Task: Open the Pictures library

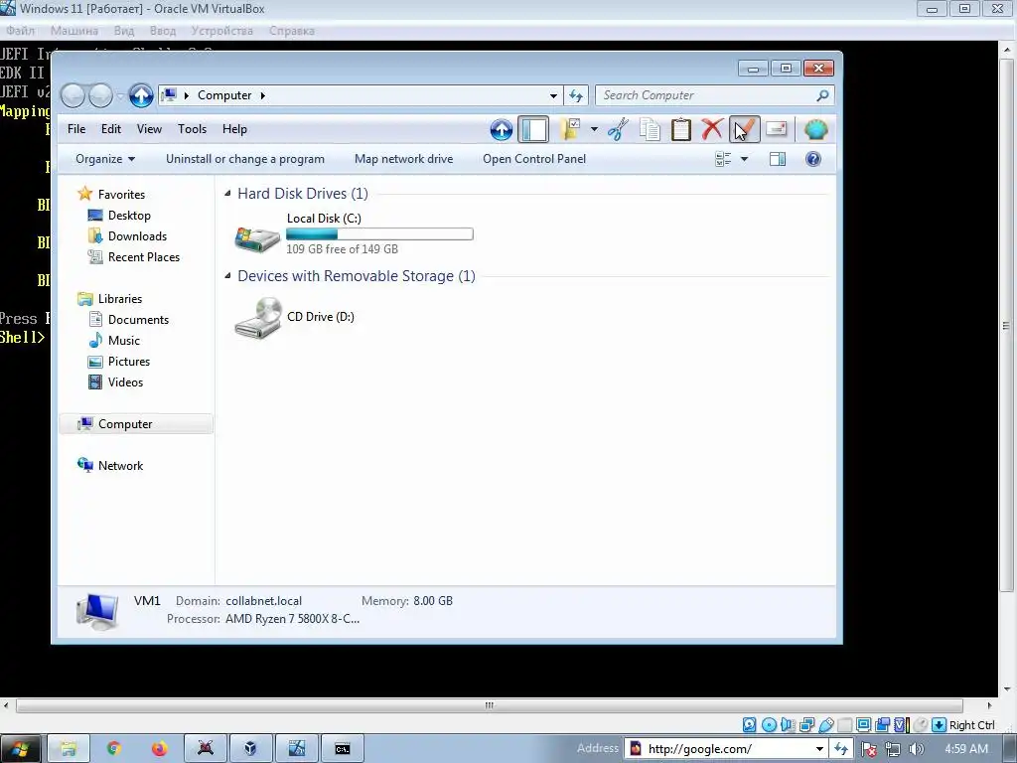Action: [129, 362]
